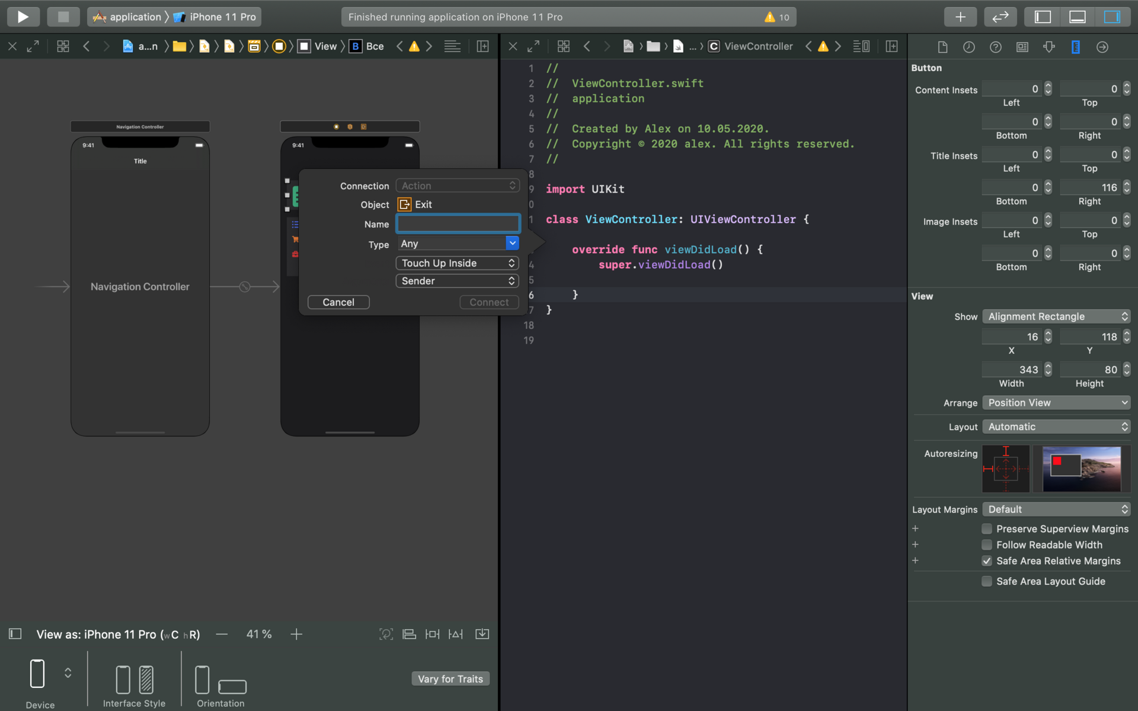The width and height of the screenshot is (1138, 711).
Task: Expand the storyboard editor to full size
Action: [33, 46]
